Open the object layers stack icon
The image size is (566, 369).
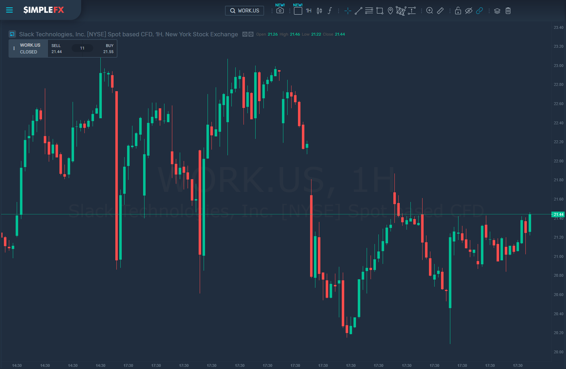point(497,11)
